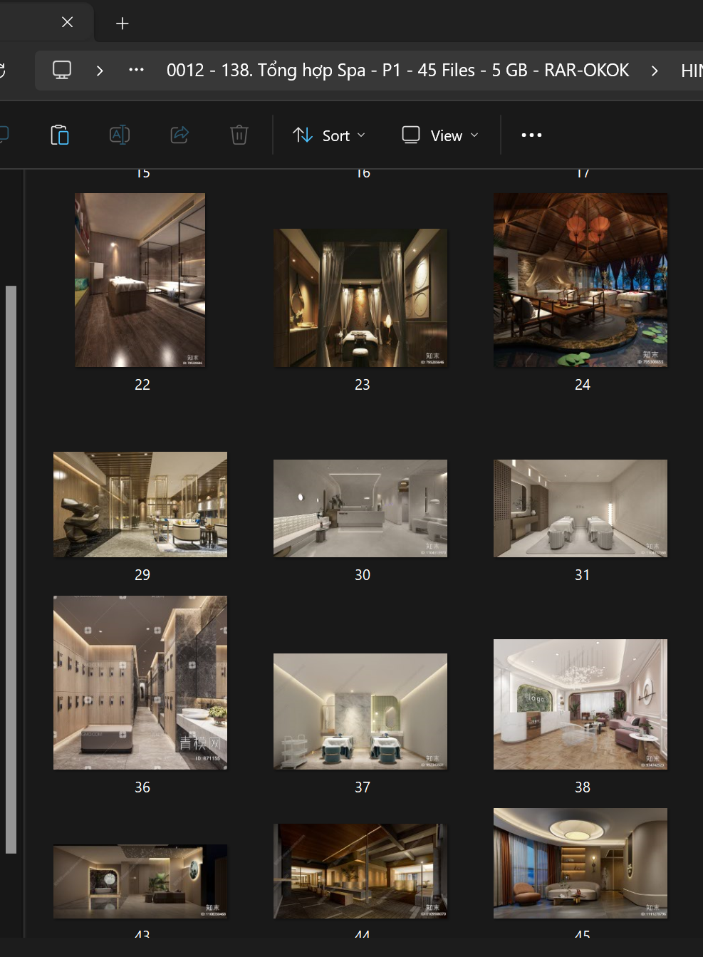Click file name label 24

(583, 385)
